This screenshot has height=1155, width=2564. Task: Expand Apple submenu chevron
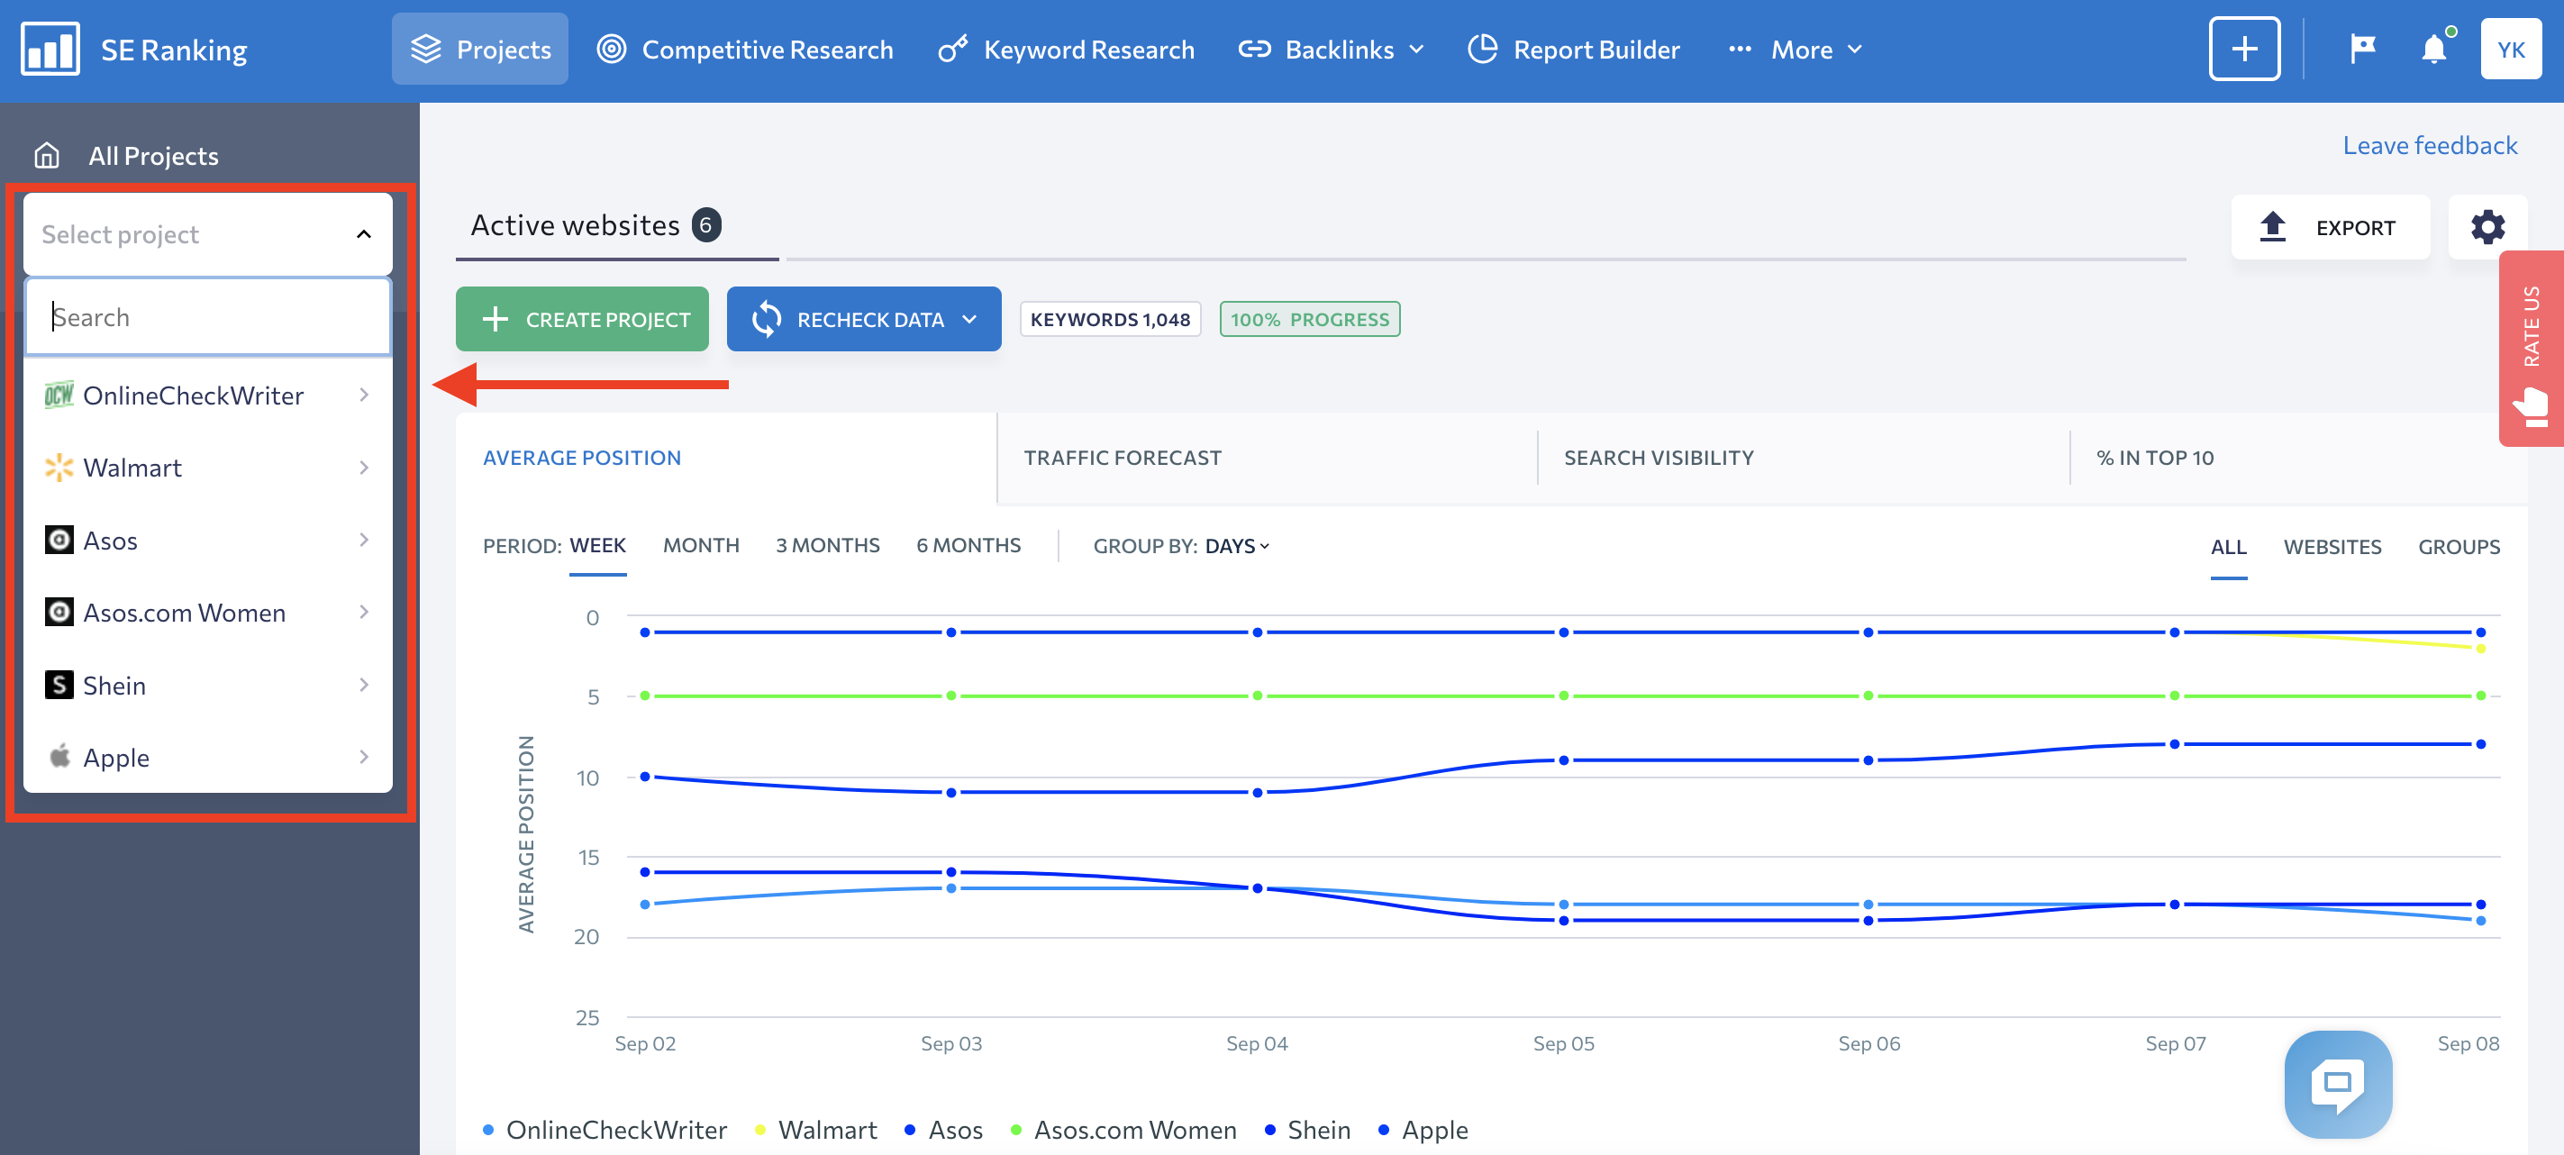(x=363, y=757)
